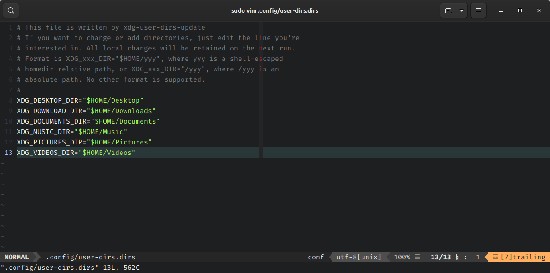
Task: Click the 'conf' filetype indicator
Action: click(x=316, y=257)
